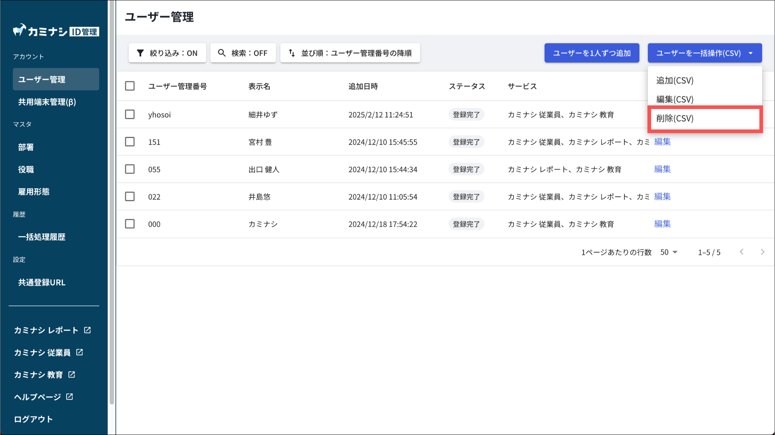Check the select-all header checkbox

tap(130, 86)
